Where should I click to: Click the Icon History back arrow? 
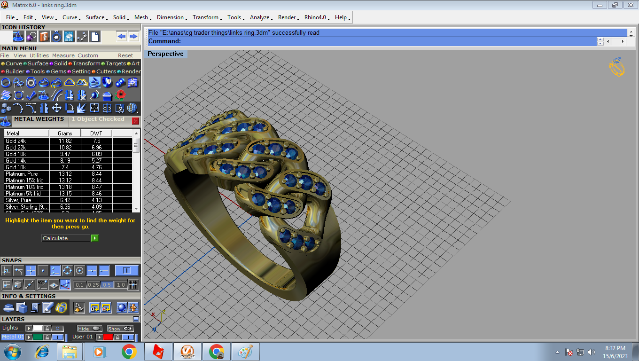[x=122, y=37]
